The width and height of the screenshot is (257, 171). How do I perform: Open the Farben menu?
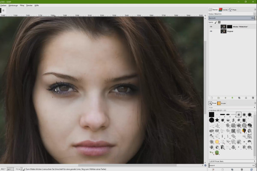pos(3,6)
